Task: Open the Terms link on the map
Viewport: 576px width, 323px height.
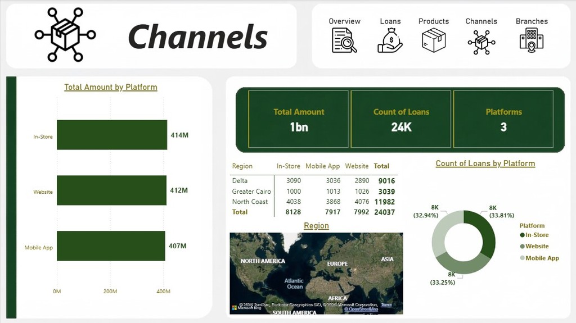Action: (x=386, y=304)
